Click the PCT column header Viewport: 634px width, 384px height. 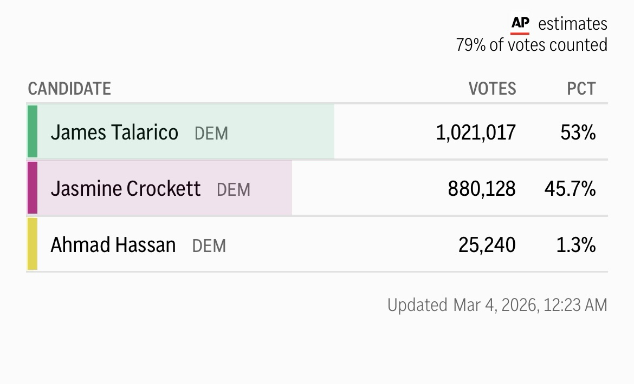[x=581, y=89]
